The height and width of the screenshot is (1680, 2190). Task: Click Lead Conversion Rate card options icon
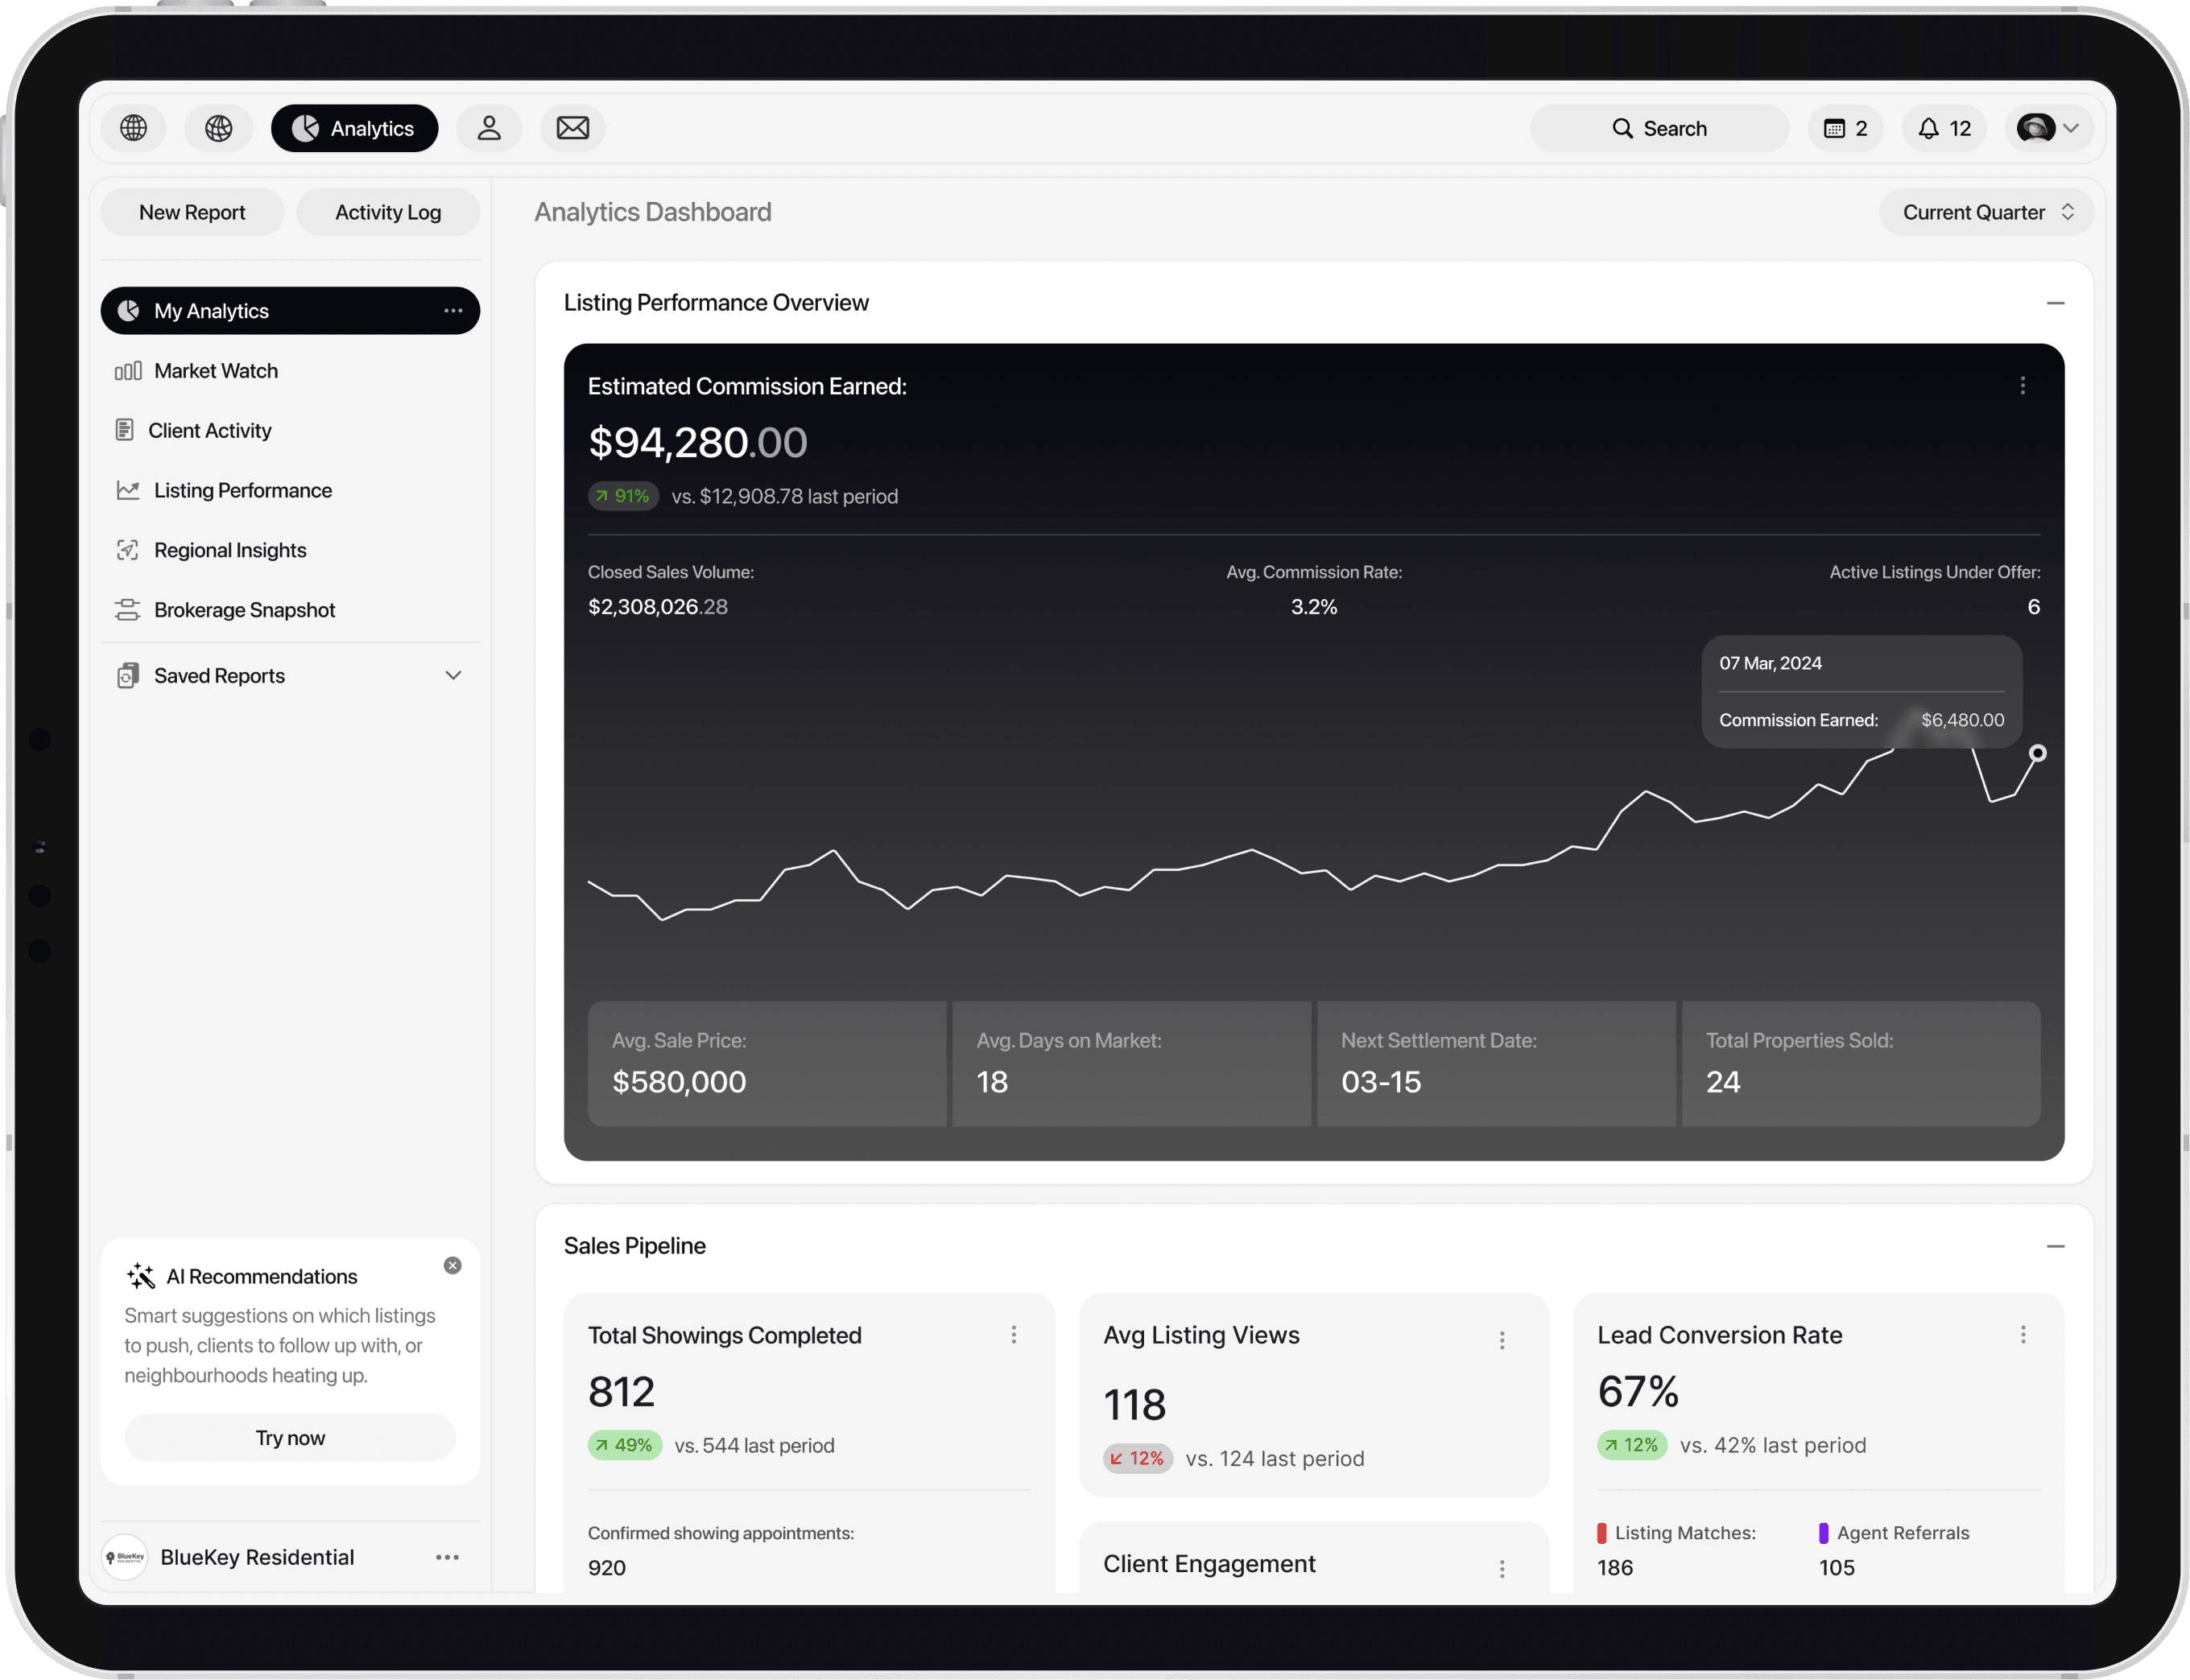[2022, 1335]
